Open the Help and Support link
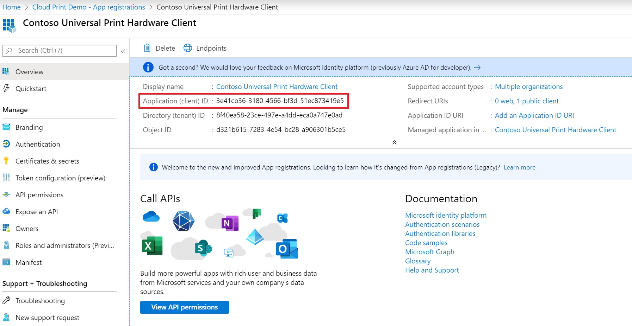The image size is (632, 326). tap(432, 270)
